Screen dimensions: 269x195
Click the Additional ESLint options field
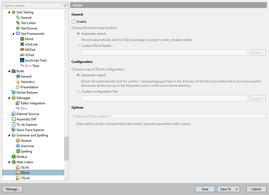188,116
